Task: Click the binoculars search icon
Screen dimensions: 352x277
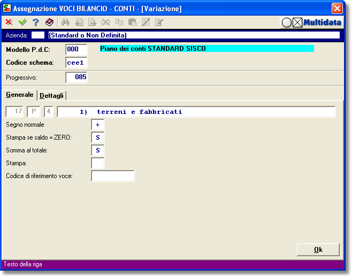Action: [x=66, y=22]
